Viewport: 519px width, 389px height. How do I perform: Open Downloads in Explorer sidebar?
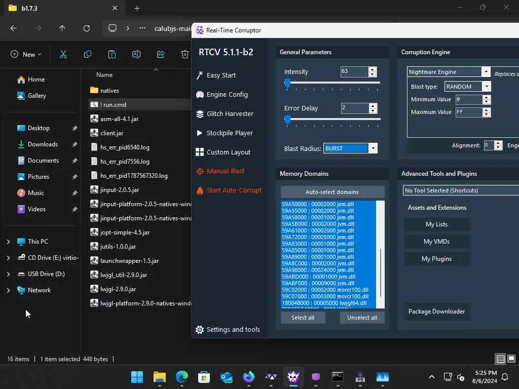(43, 144)
